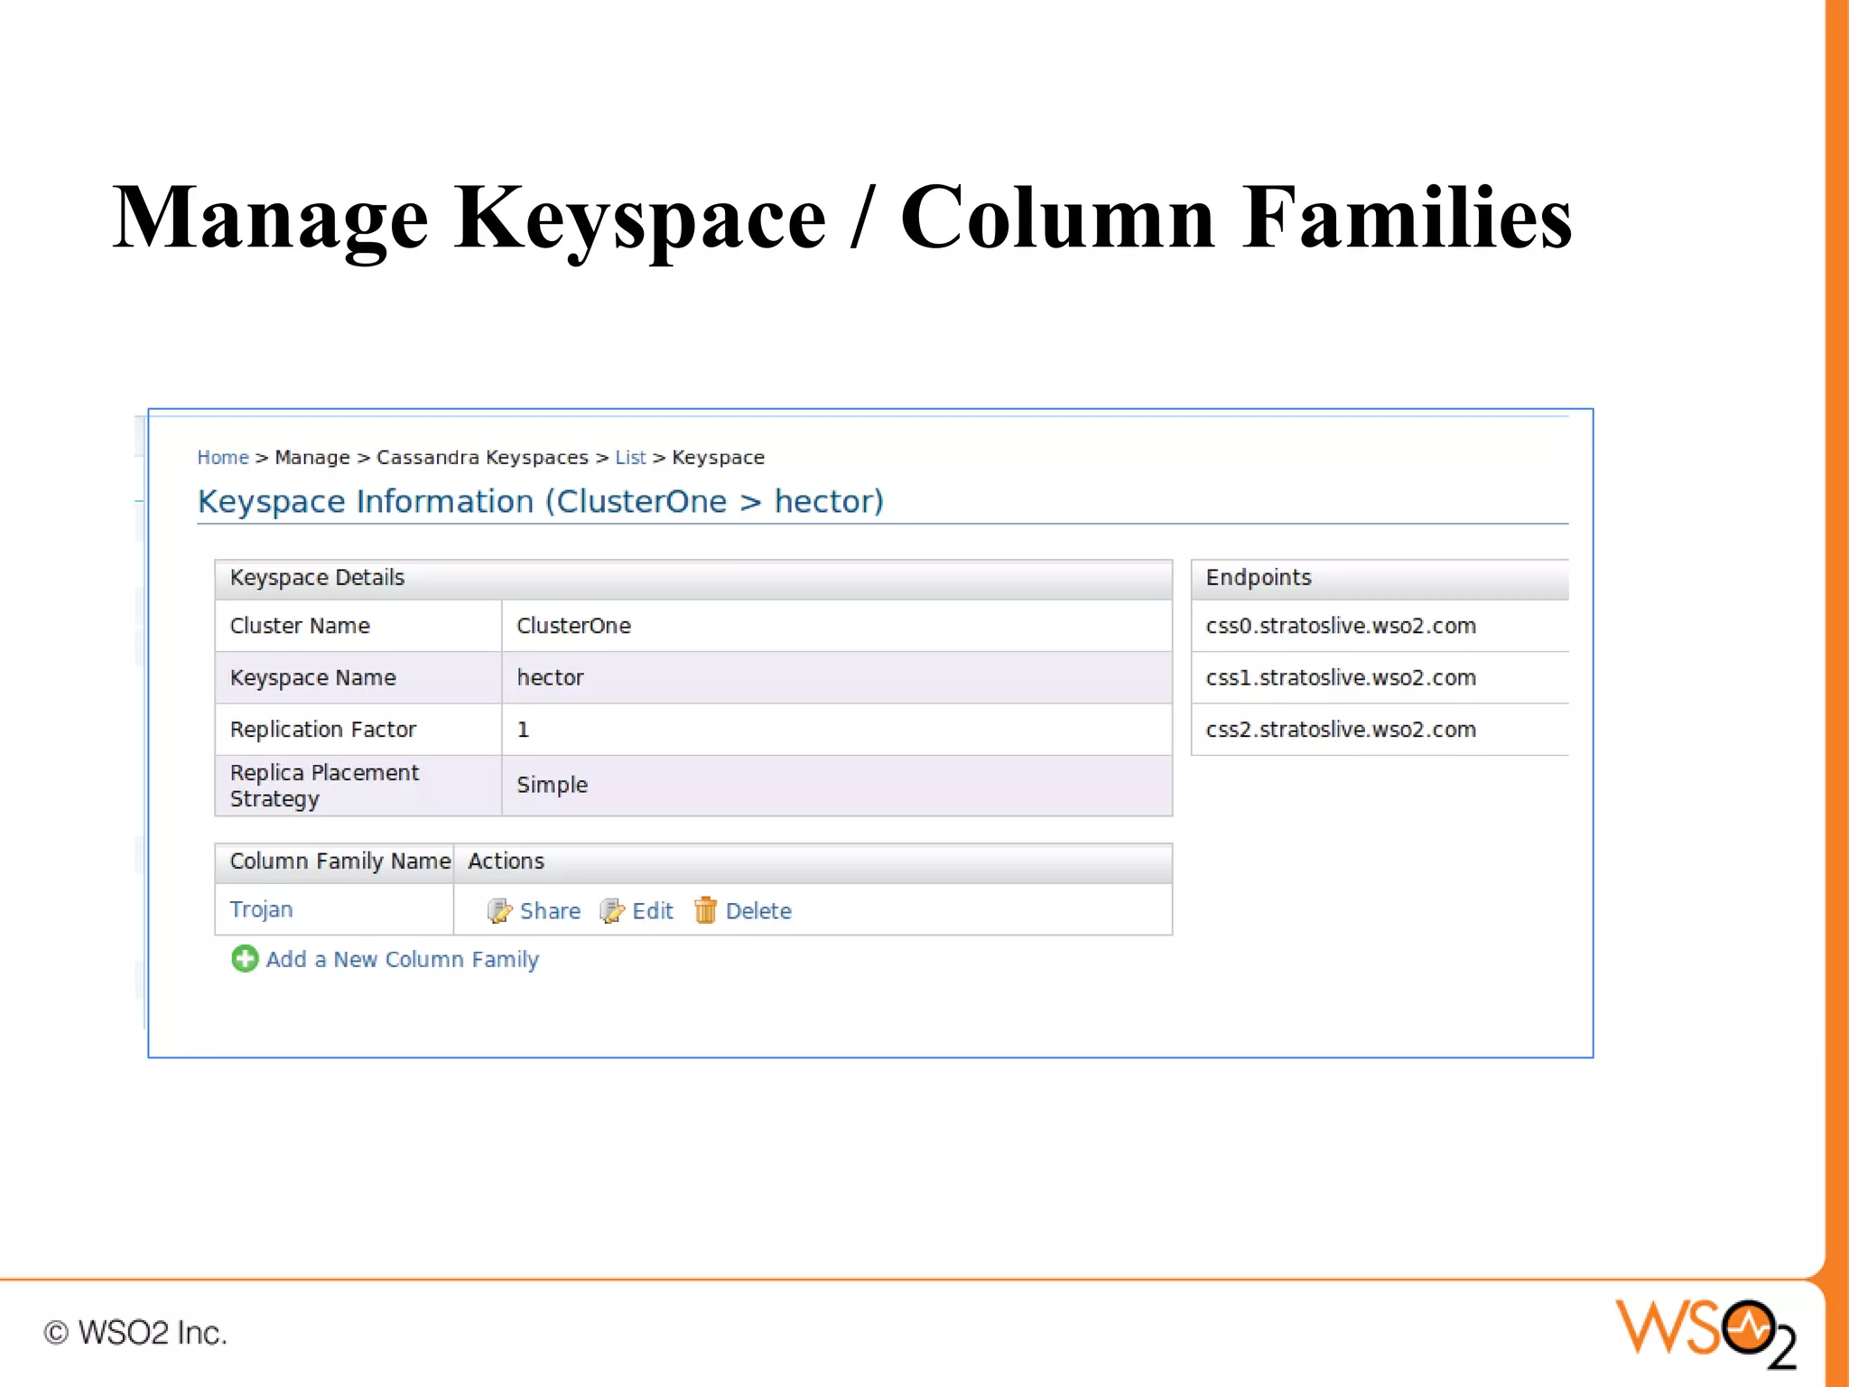This screenshot has width=1849, height=1387.
Task: Click the Simple strategy value
Action: (552, 785)
